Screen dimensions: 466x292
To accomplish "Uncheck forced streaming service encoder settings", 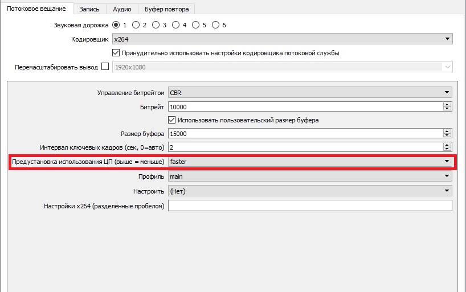I will click(117, 53).
